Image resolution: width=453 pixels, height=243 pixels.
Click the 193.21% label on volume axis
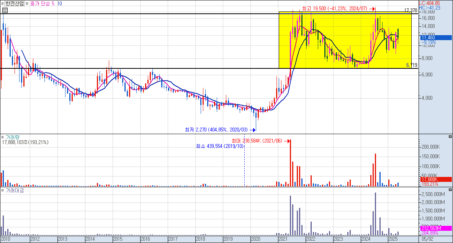click(430, 184)
